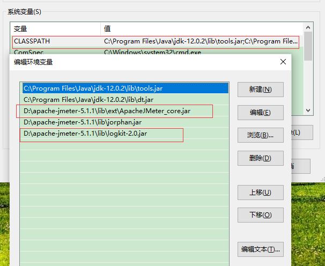Select the ApacheJMeter_core.jar path entry
Screen dimensions: 325x266
coord(124,111)
